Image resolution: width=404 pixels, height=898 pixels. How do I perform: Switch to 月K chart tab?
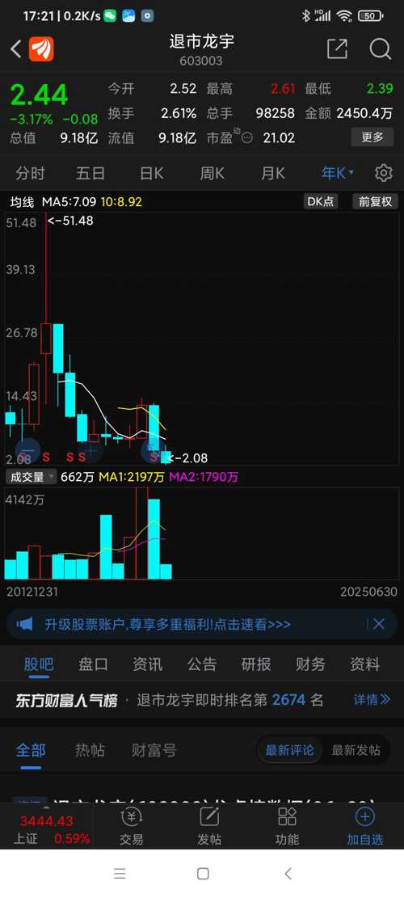click(272, 173)
